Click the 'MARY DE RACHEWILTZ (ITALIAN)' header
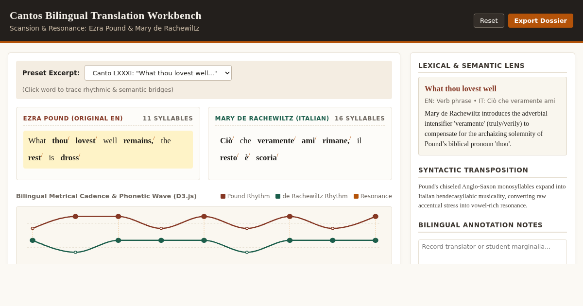 coord(272,119)
